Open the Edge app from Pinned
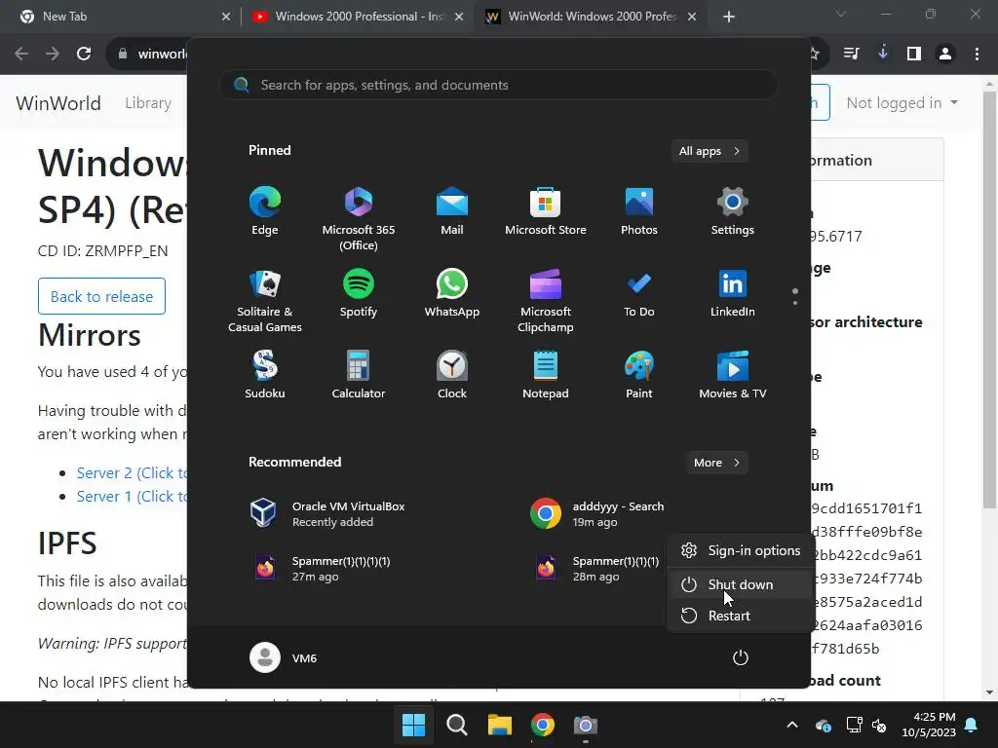The height and width of the screenshot is (748, 998). pos(265,211)
